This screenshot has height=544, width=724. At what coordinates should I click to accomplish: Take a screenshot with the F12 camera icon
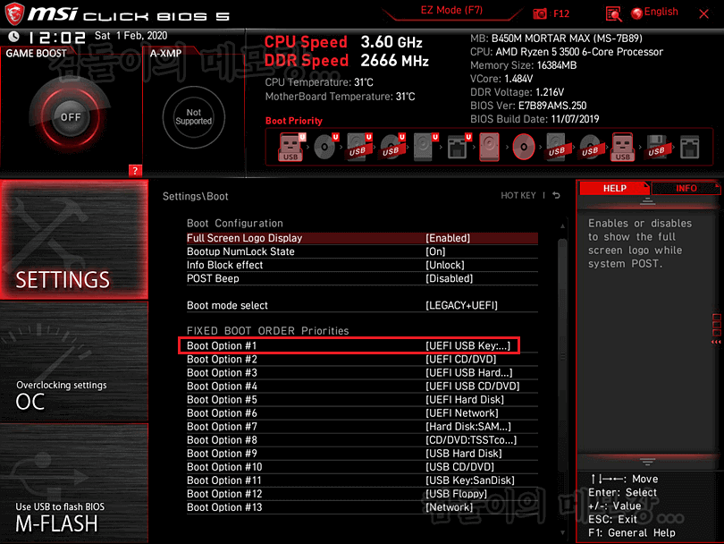click(x=540, y=13)
